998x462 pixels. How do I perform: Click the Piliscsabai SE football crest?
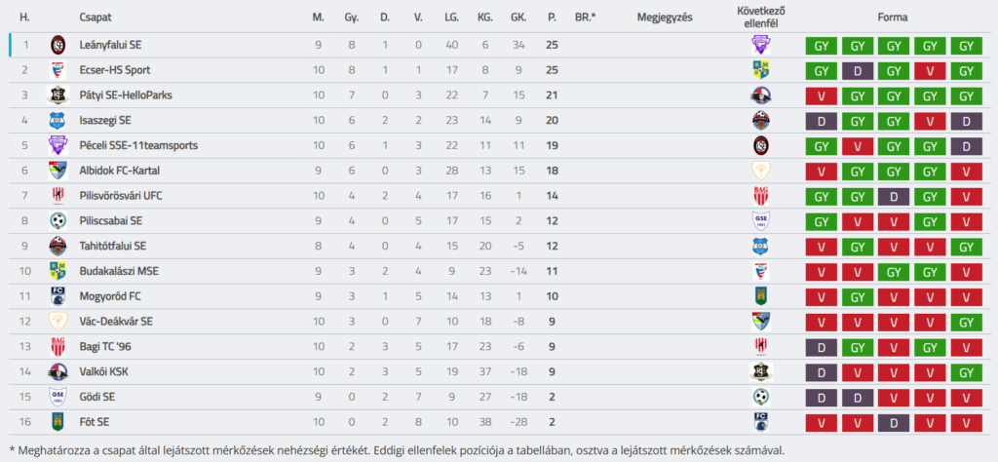point(58,221)
